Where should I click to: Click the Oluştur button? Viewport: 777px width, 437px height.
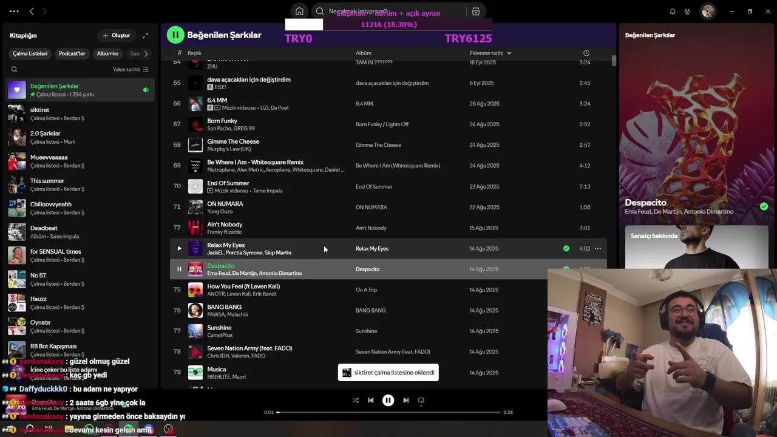(117, 35)
